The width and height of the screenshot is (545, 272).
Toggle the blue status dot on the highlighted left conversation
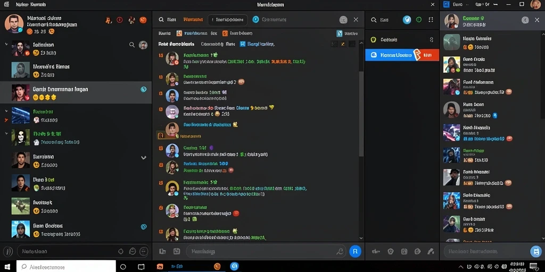(143, 89)
